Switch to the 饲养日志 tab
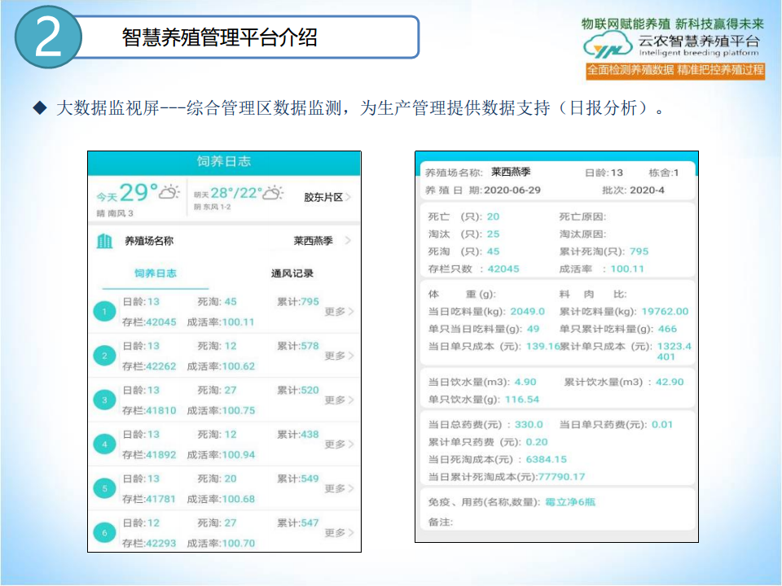The height and width of the screenshot is (586, 782). (156, 273)
